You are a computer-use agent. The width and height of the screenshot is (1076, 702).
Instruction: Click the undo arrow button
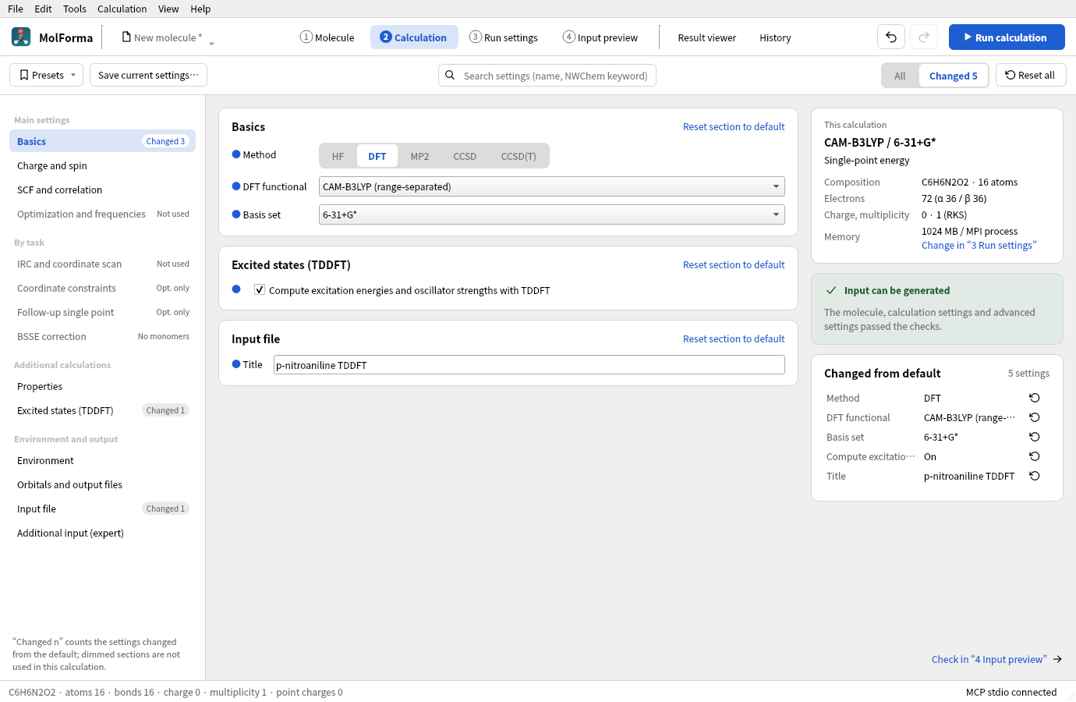891,37
